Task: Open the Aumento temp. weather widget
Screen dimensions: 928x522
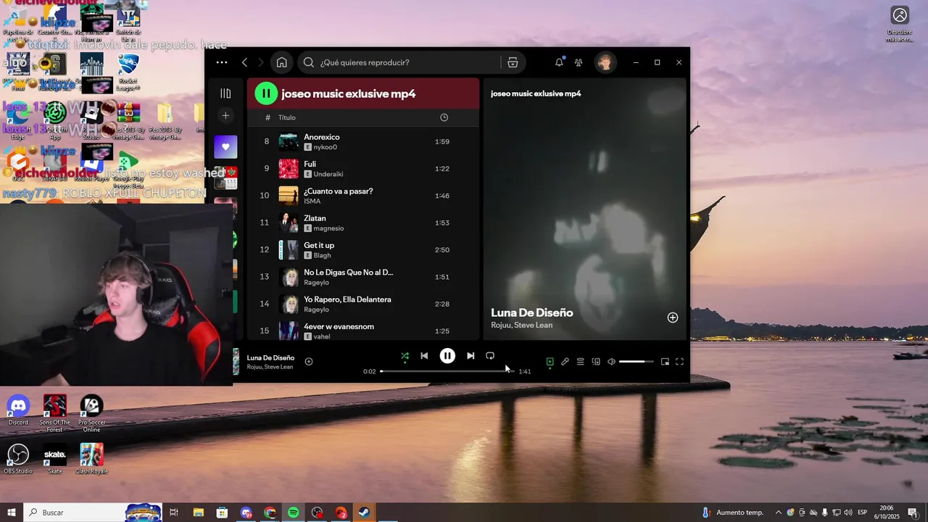Action: click(732, 513)
